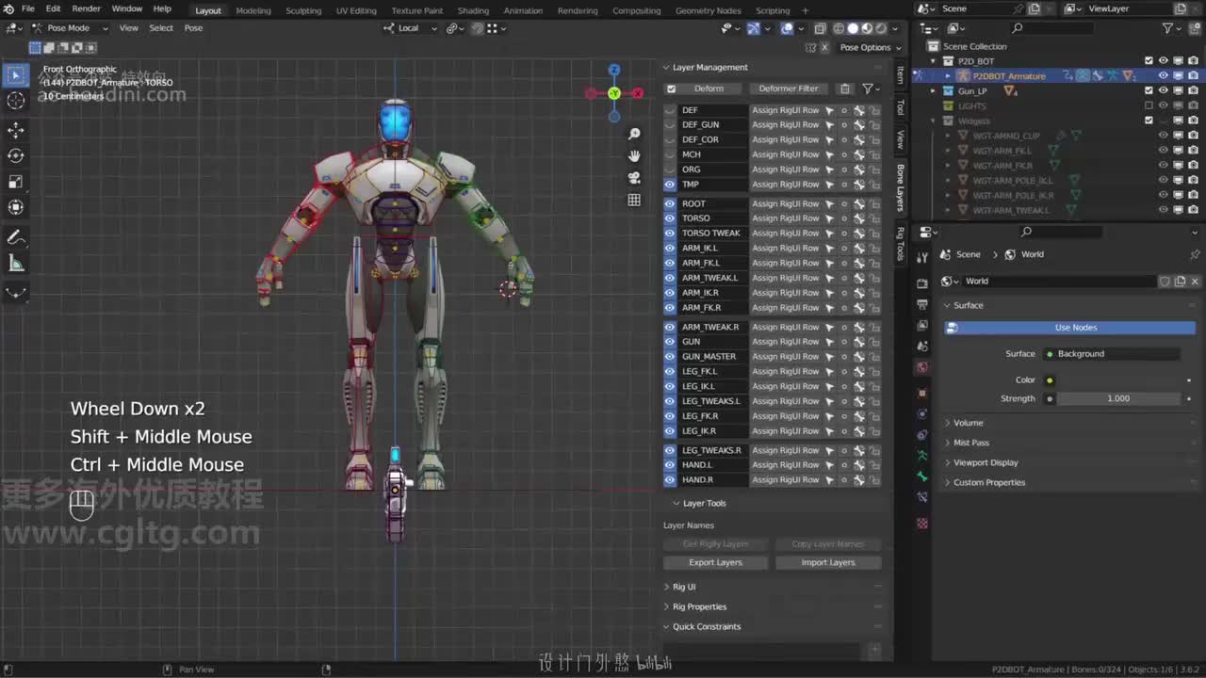
Task: Activate the Annotate pencil tool
Action: [x=16, y=237]
